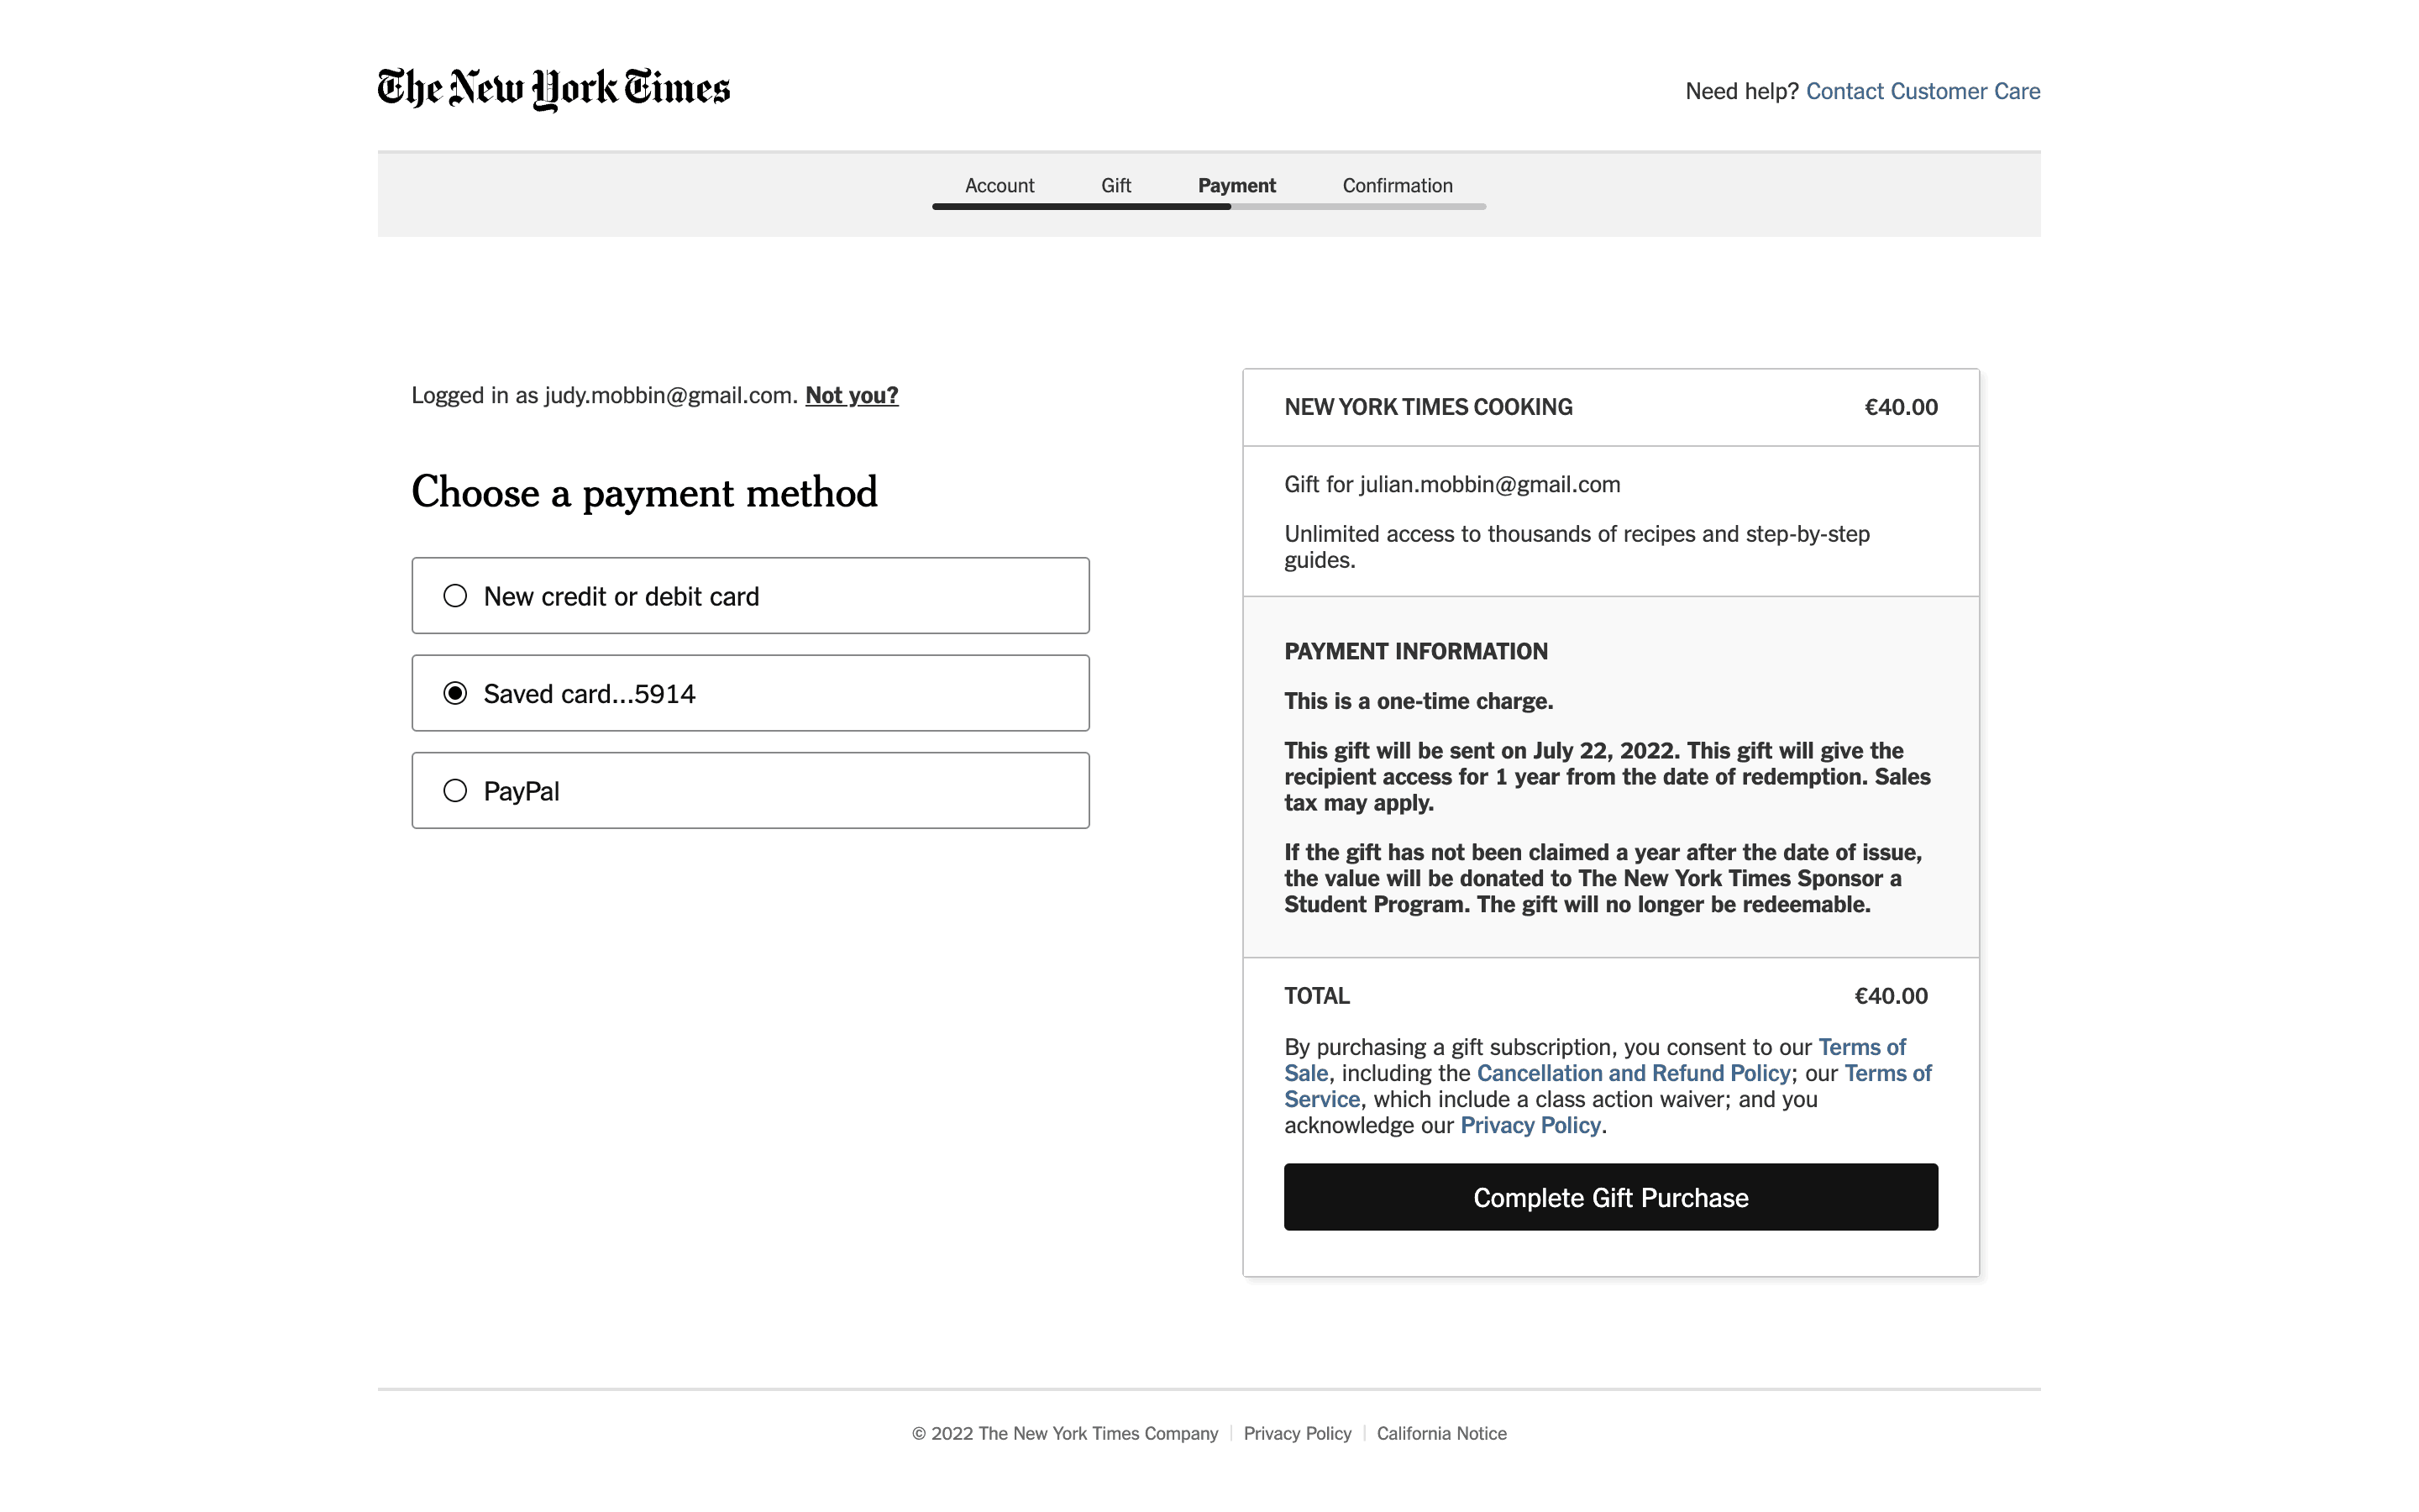Go to the Gift step tab
Image resolution: width=2419 pixels, height=1512 pixels.
[1115, 186]
